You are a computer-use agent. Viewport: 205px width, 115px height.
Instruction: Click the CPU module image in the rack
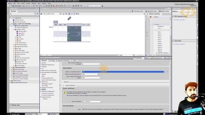pyautogui.click(x=74, y=34)
